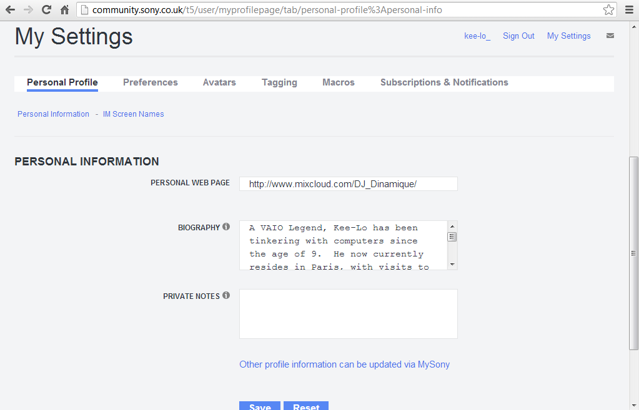Click info icon next to Biography
The image size is (639, 410).
pos(226,227)
